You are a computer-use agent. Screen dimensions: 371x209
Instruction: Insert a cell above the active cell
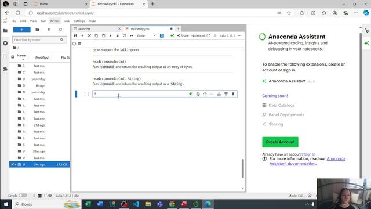[219, 94]
